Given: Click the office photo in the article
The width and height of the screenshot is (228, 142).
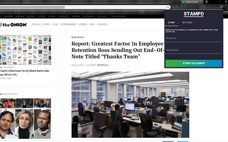Looking at the screenshot, I should 130,105.
